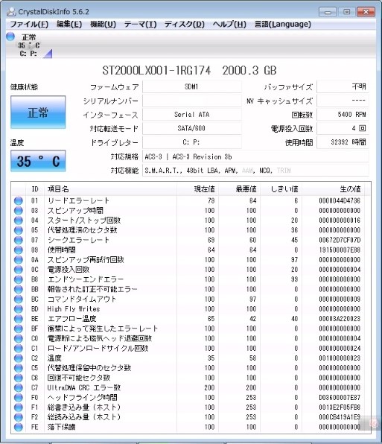The height and width of the screenshot is (444, 382).
Task: Click status orb for エンドツーエンドエラー row
Action: pyautogui.click(x=19, y=279)
